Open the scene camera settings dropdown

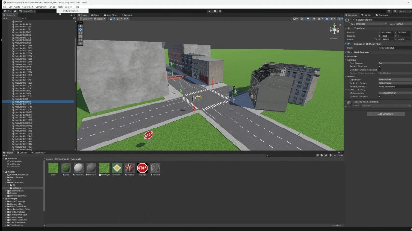(x=333, y=19)
